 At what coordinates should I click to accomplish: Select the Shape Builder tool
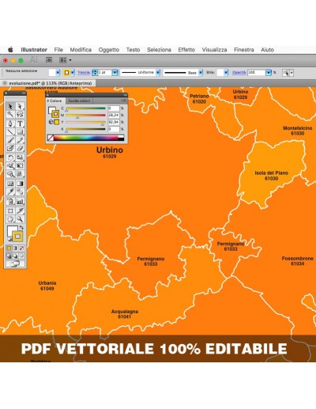10,174
